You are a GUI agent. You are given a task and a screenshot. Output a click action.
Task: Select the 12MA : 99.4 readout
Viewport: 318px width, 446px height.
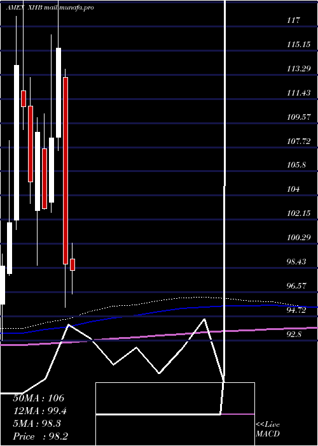[x=41, y=411]
